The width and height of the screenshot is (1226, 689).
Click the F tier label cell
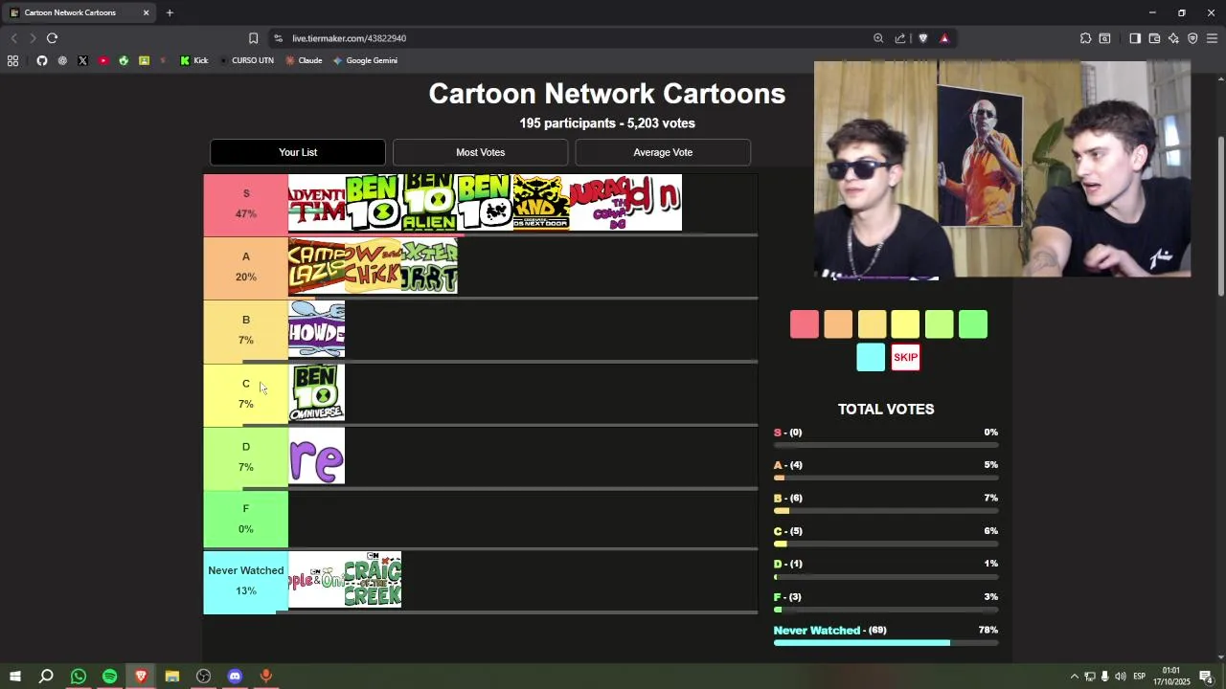click(x=245, y=519)
